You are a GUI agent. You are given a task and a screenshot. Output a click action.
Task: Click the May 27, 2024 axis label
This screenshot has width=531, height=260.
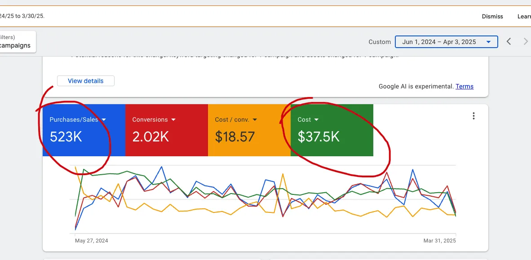point(92,241)
